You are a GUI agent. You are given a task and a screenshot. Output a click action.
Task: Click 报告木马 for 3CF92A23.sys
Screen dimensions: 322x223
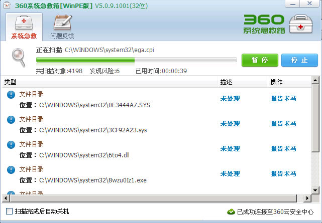tap(283, 123)
